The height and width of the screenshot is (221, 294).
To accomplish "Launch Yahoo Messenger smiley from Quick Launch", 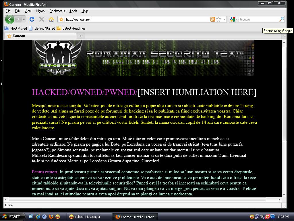I will [57, 217].
